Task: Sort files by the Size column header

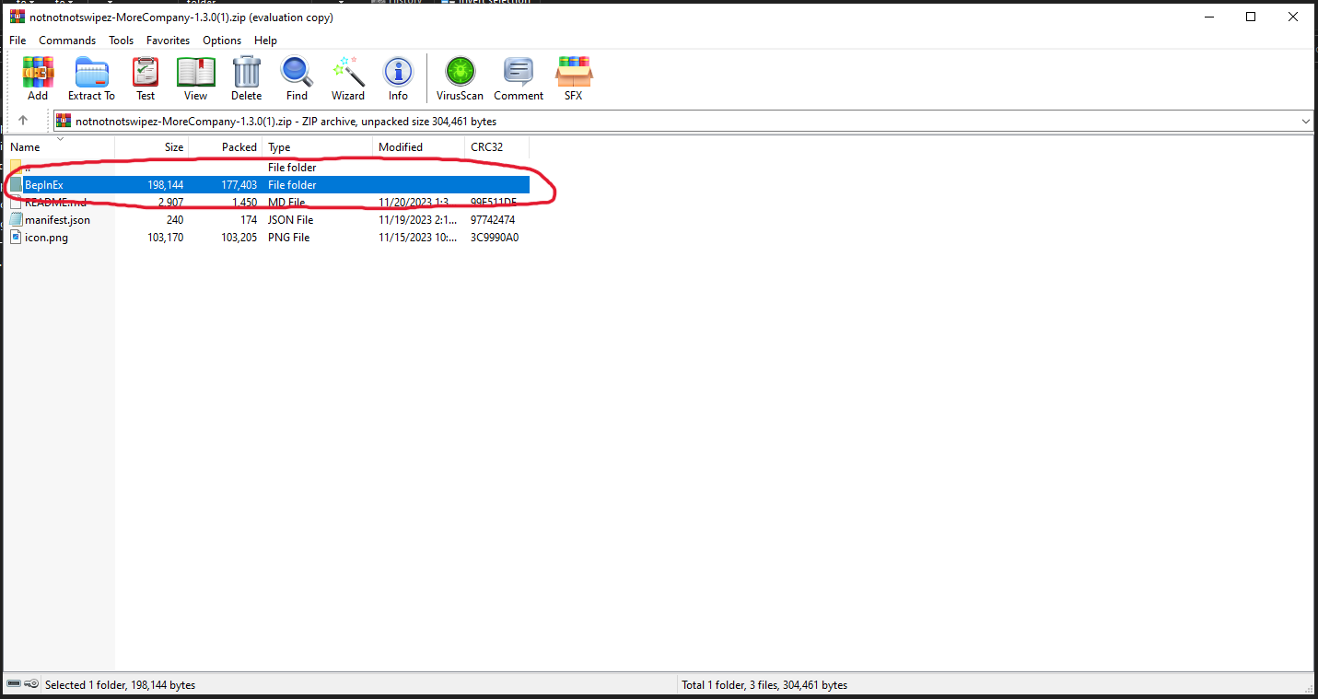Action: (x=152, y=147)
